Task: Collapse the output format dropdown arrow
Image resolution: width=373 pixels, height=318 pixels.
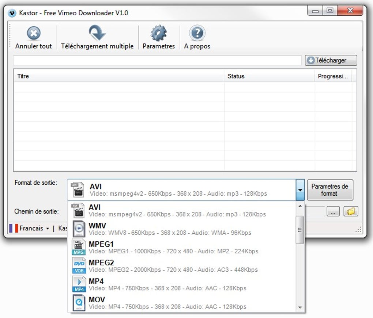Action: 300,190
